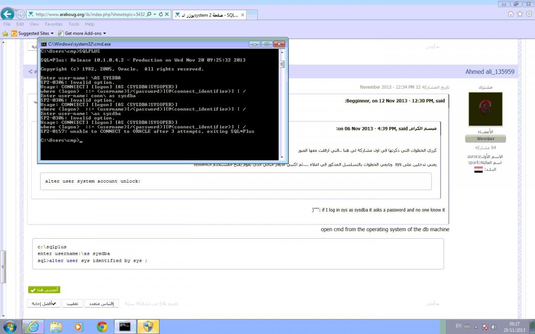Click the green أعجبني هذا like button

click(x=44, y=290)
